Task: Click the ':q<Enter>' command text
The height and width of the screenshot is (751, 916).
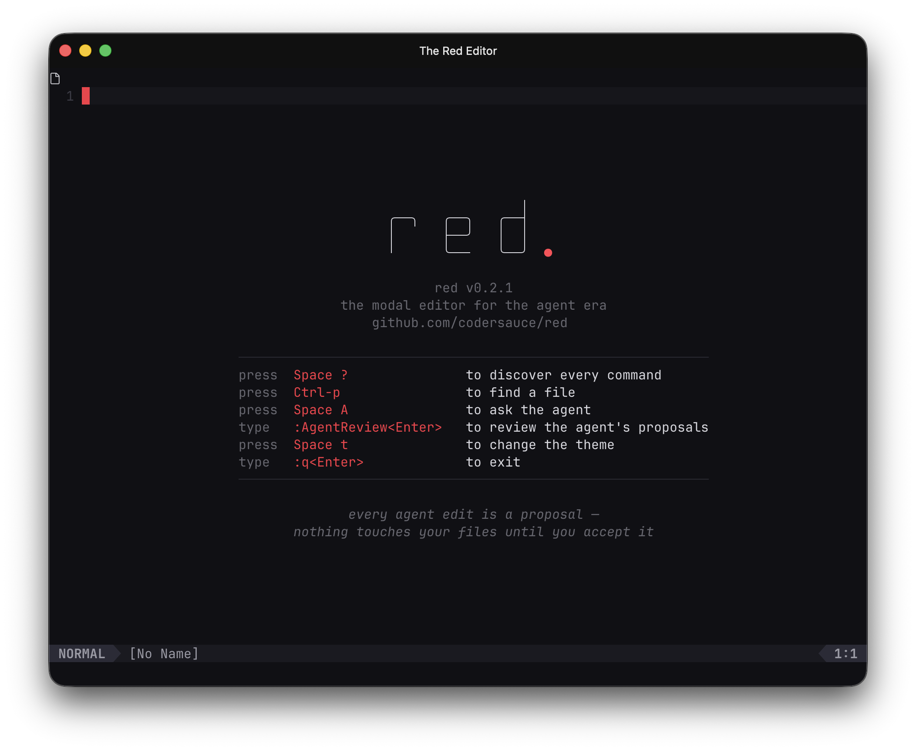Action: click(329, 462)
